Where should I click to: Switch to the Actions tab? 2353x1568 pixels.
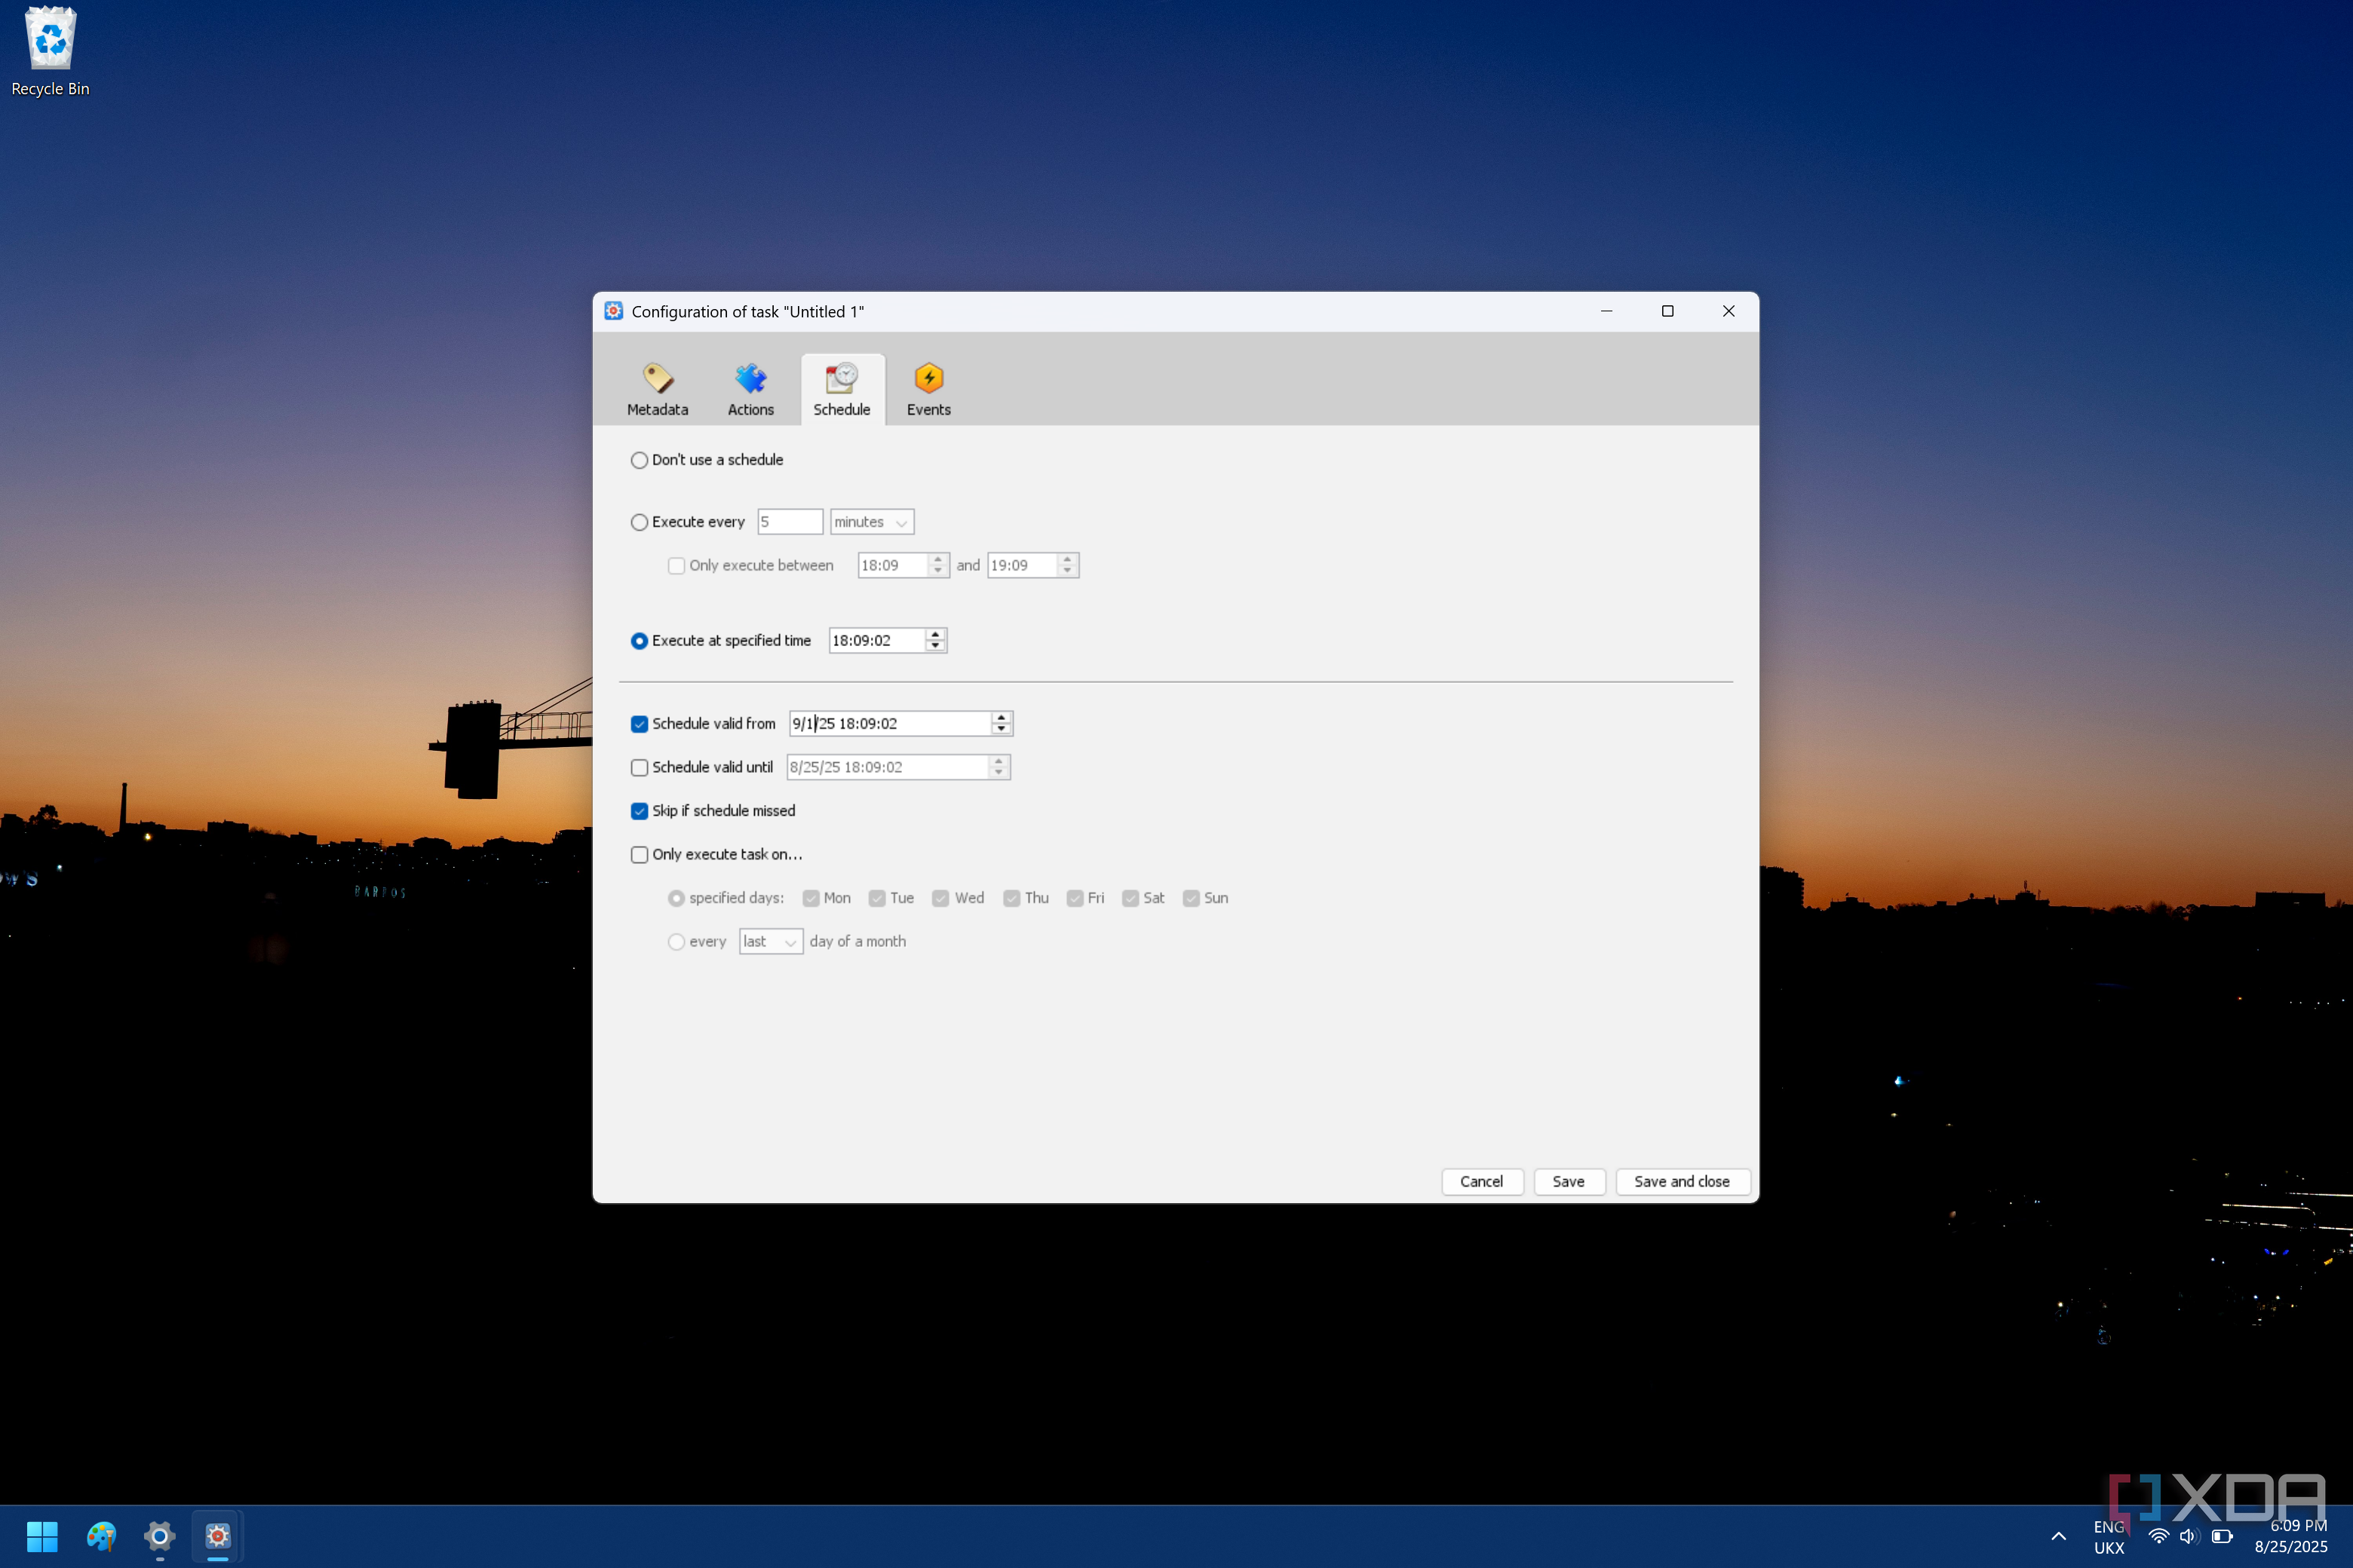[750, 390]
